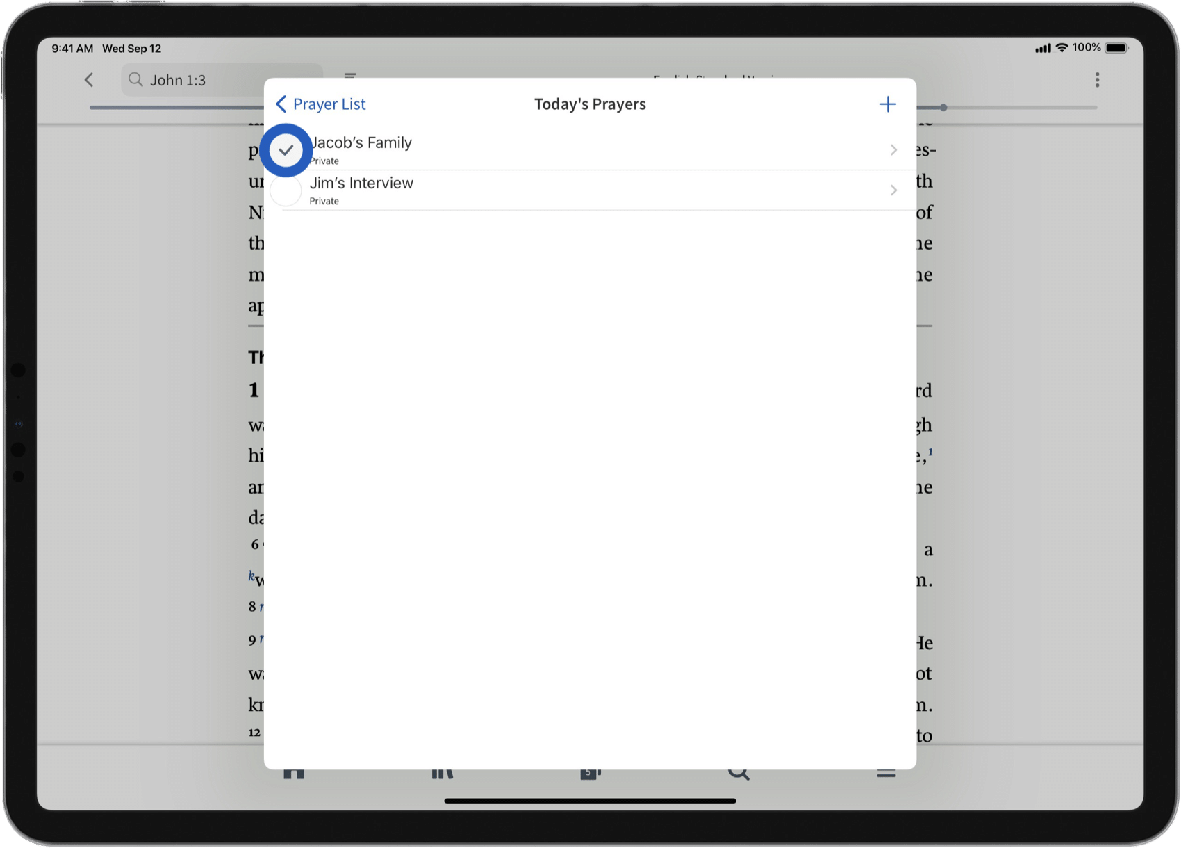Open the home tab in bottom bar
Image resolution: width=1181 pixels, height=848 pixels.
pos(294,774)
